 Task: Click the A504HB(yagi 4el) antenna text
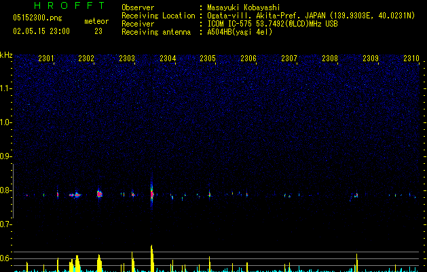click(240, 32)
